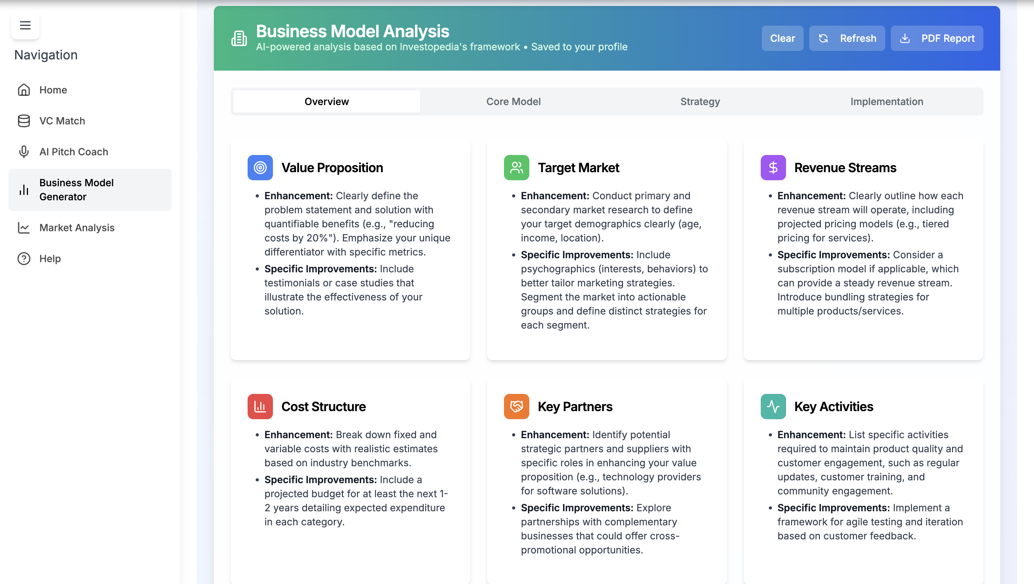Click 'Enhancement:' in the Value Proposition card
Viewport: 1034px width, 584px height.
299,196
